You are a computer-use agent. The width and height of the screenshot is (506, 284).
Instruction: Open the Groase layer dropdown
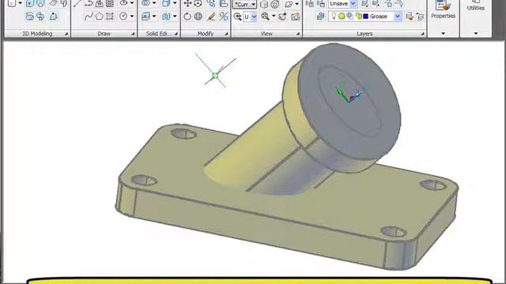click(x=398, y=17)
